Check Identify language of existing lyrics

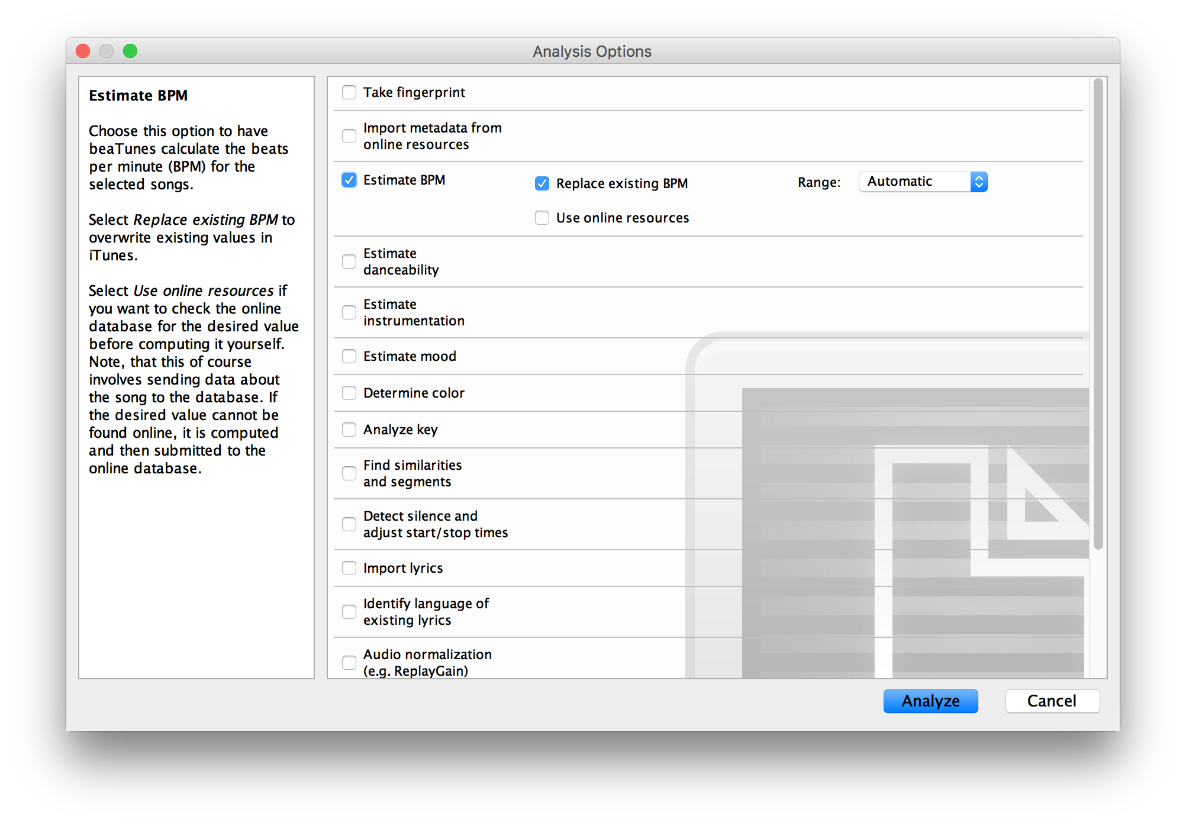[349, 612]
